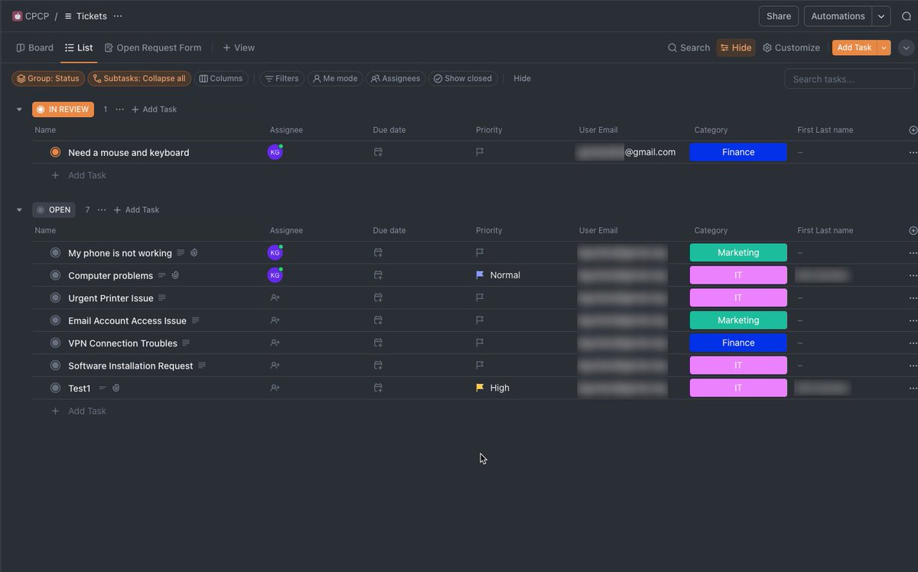Viewport: 918px width, 572px height.
Task: Click the Share button
Action: [779, 16]
